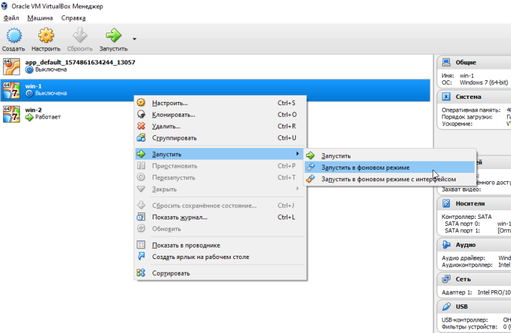Open Настроить settings gear in toolbar
This screenshot has width=511, height=333.
[x=46, y=36]
